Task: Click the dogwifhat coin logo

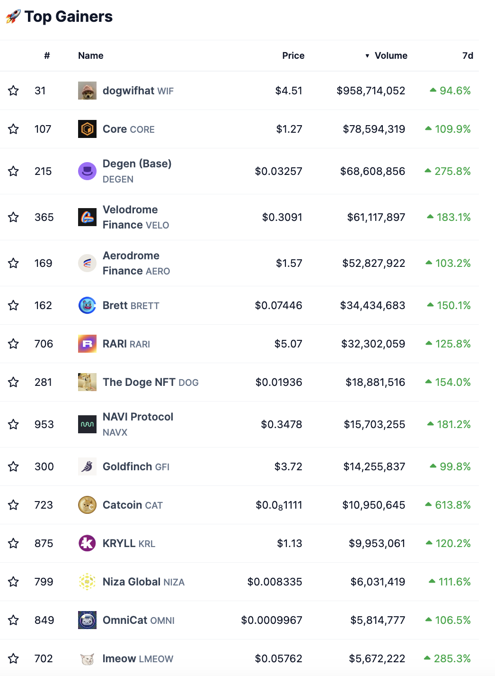Action: 87,91
